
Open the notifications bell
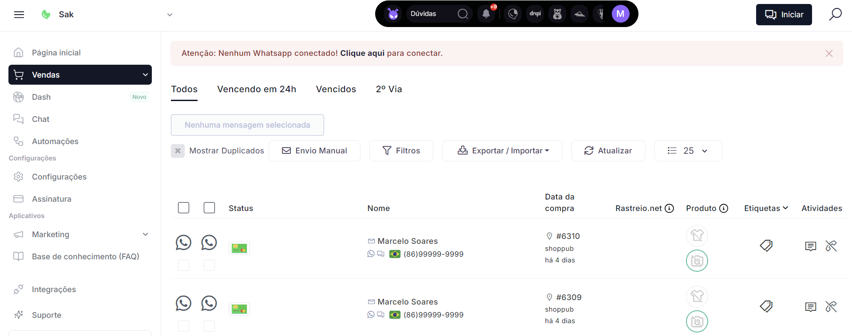coord(487,14)
